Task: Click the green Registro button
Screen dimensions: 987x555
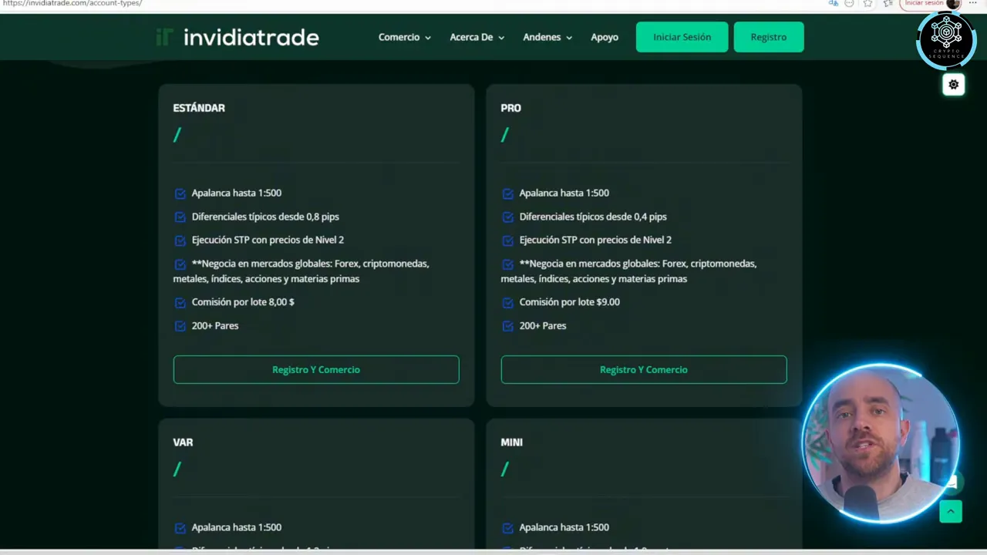Action: point(769,37)
